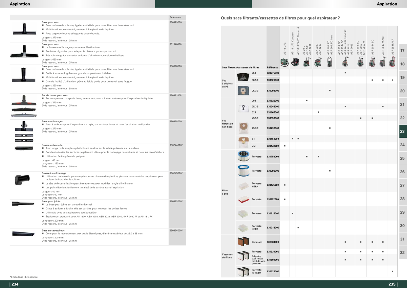
Task: Click the 6 l filter bag 630164000 image
Action: pyautogui.click(x=243, y=142)
